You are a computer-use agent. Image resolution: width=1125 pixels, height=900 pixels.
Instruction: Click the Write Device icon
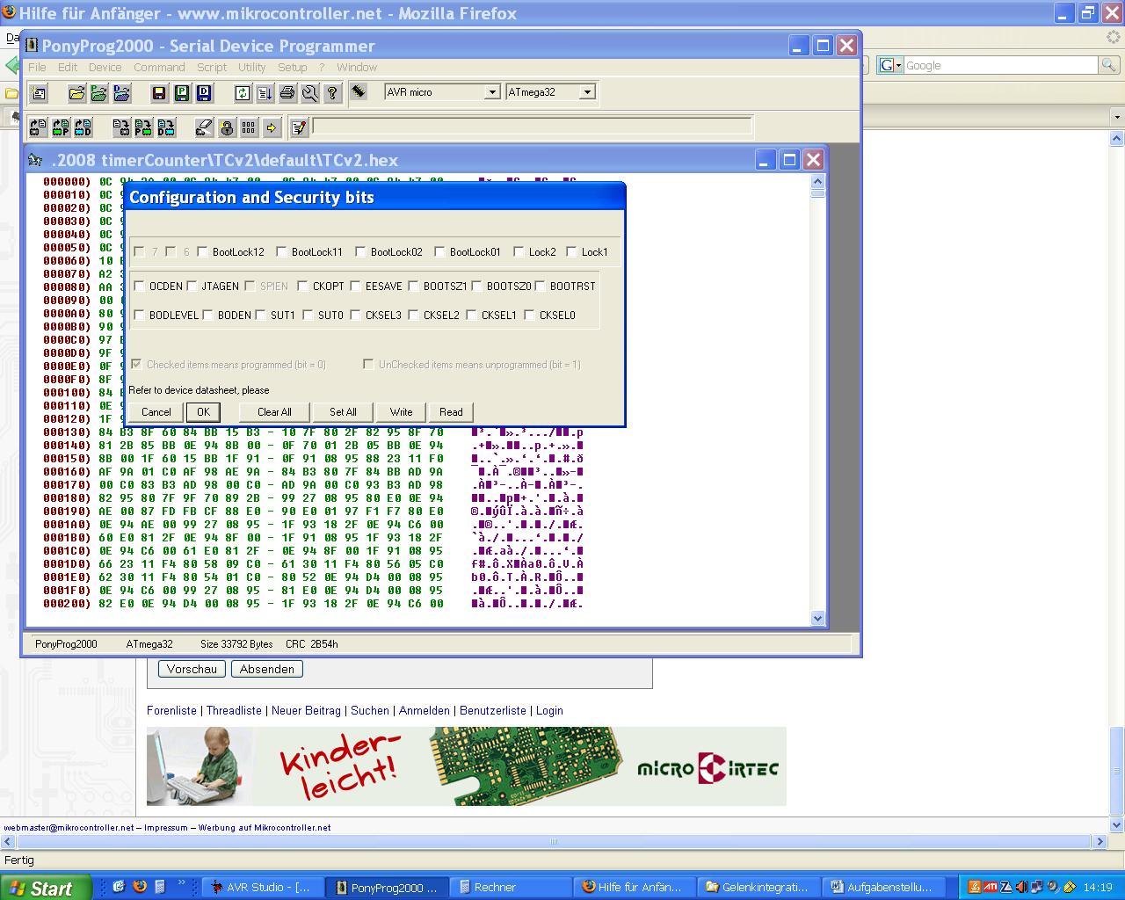pos(121,128)
